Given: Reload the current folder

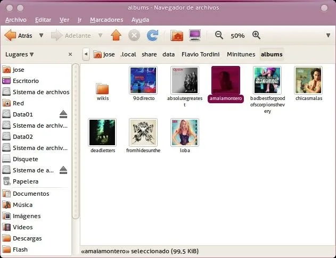Looking at the screenshot, I should pyautogui.click(x=153, y=35).
